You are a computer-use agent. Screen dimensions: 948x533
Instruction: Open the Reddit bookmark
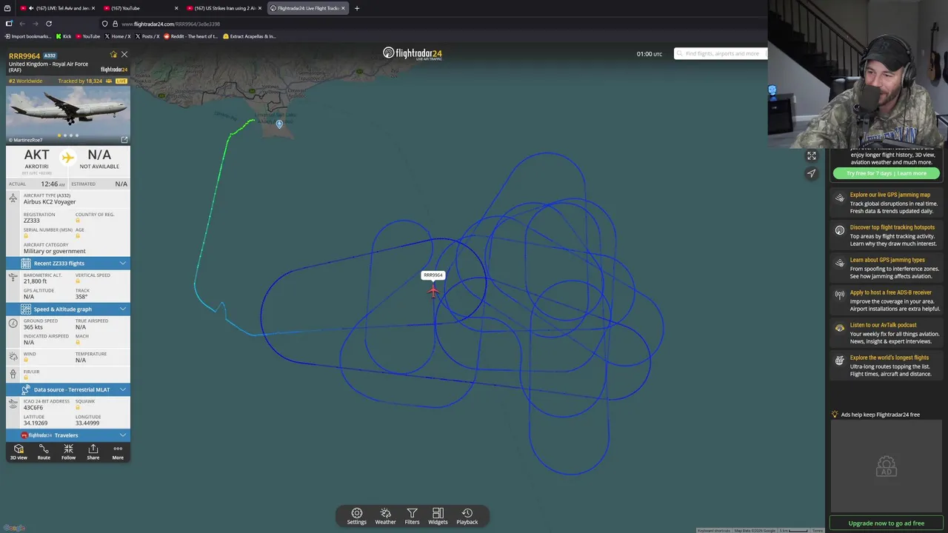[x=191, y=36]
